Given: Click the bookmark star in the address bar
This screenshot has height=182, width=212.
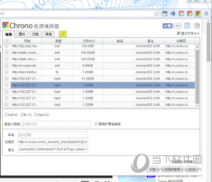Looking at the screenshot, I should click(156, 14).
